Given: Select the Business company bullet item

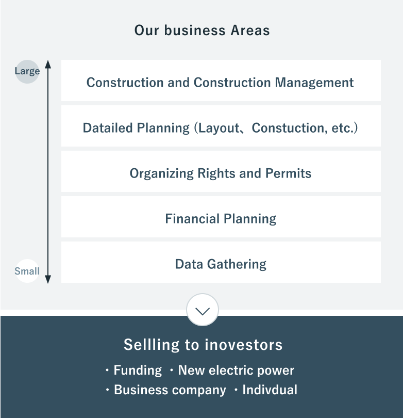Looking at the screenshot, I should tap(165, 390).
